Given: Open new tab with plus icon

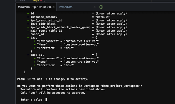Looking at the screenshot, I should 101,7.
